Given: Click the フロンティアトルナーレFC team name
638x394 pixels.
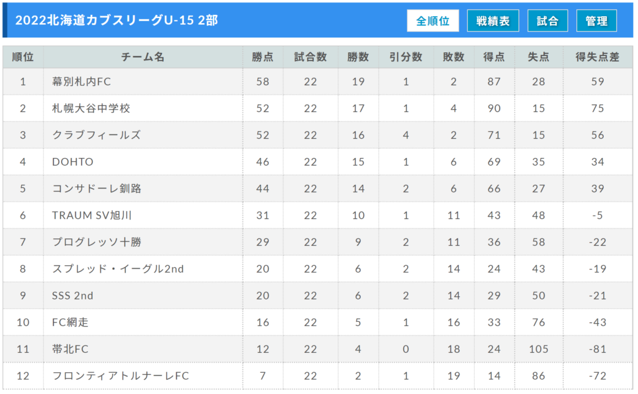Looking at the screenshot, I should (120, 376).
